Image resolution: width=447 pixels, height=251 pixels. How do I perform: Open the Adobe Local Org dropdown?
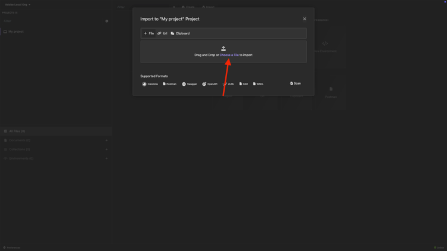point(17,5)
